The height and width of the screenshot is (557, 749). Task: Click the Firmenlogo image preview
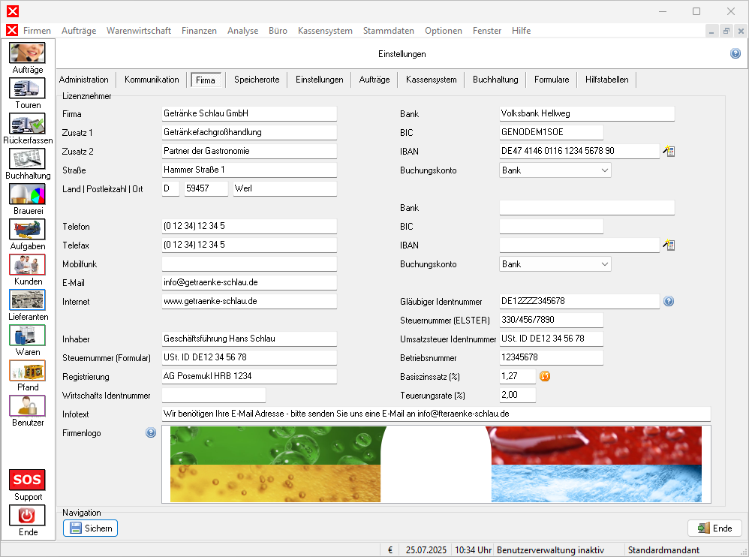click(435, 465)
